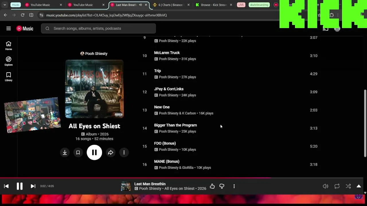The image size is (367, 206).
Task: Open the album's more actions menu
Action: pos(124,152)
